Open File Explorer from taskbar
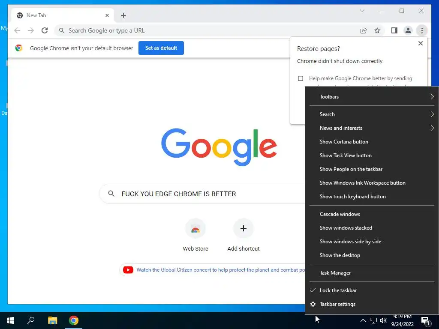The width and height of the screenshot is (439, 329). tap(52, 320)
